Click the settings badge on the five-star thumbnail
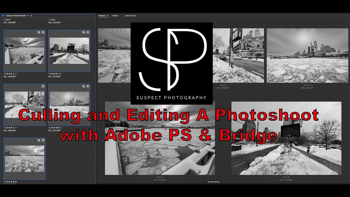The height and width of the screenshot is (197, 350). [43, 140]
